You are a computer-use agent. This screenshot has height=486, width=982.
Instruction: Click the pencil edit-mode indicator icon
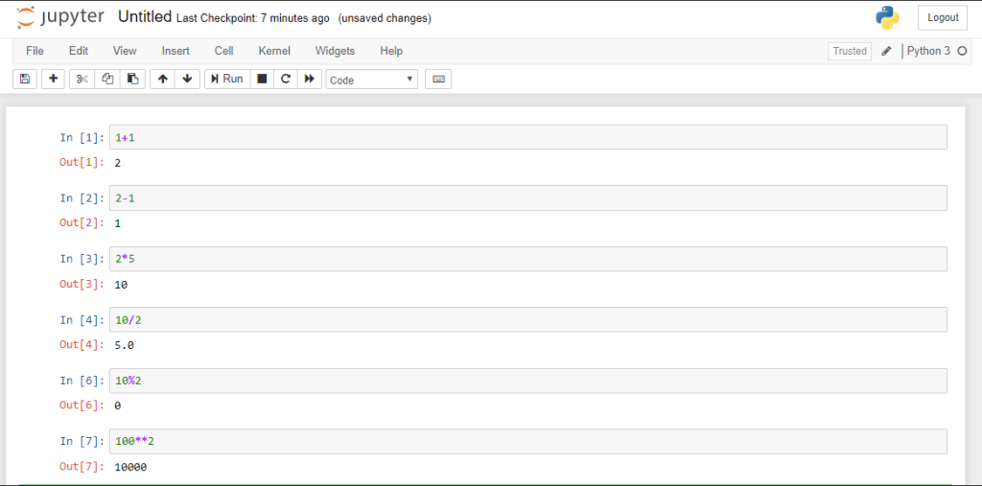(886, 51)
